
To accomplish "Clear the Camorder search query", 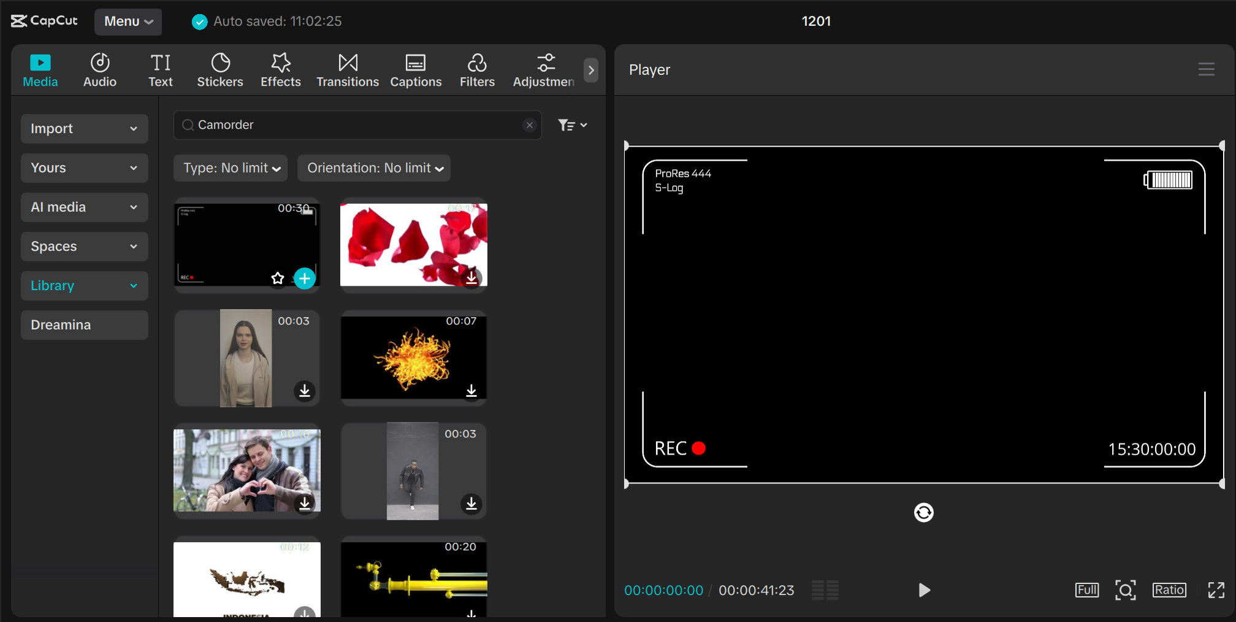I will click(x=529, y=125).
